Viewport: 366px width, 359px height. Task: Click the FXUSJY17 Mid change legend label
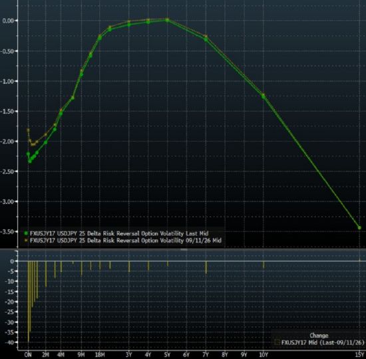[x=323, y=342]
